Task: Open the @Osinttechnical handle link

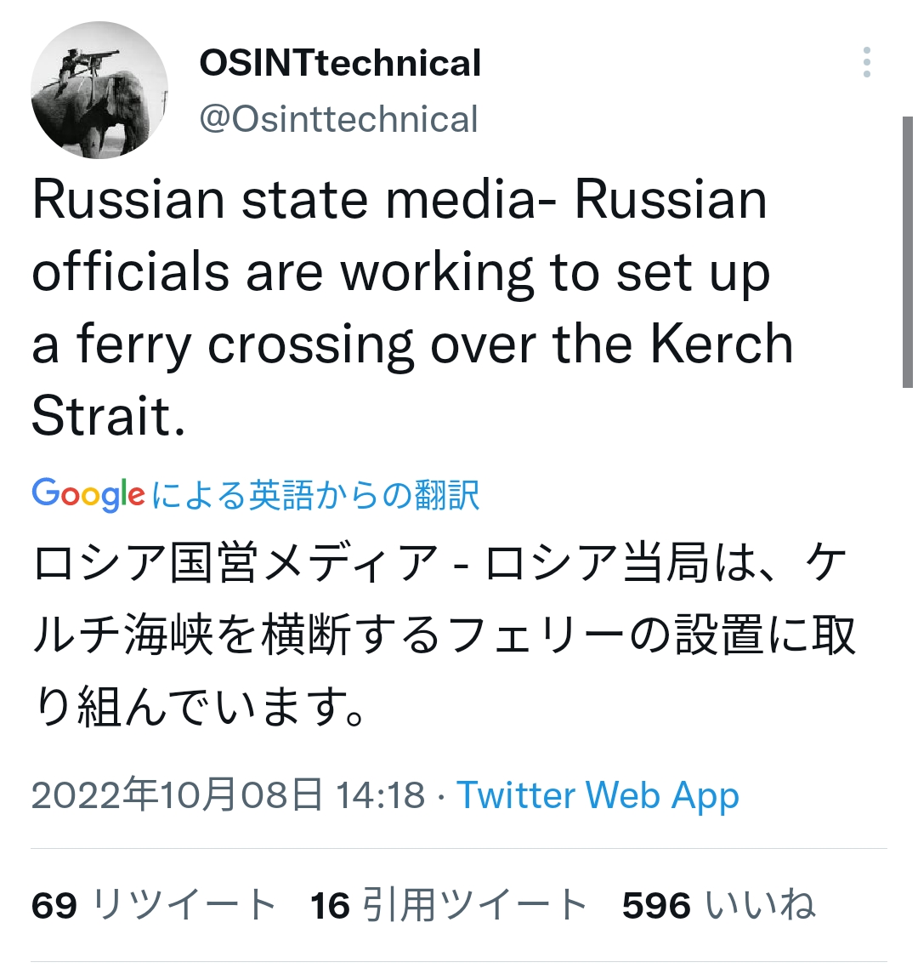Action: tap(338, 119)
